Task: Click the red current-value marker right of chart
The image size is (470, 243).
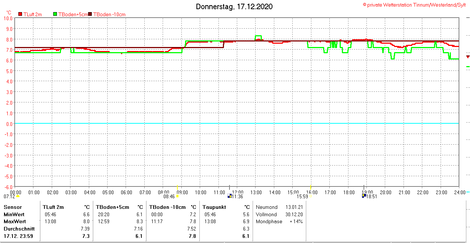Action: tap(468, 57)
